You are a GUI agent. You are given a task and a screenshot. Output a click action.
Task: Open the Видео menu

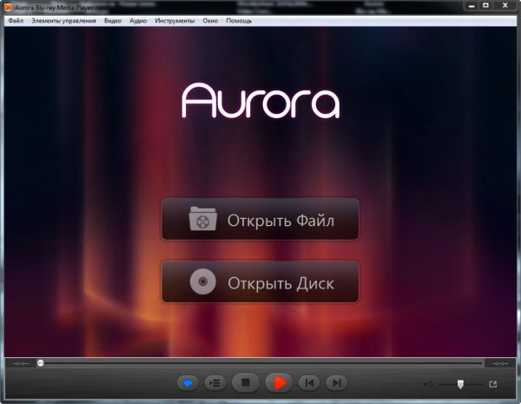(113, 21)
